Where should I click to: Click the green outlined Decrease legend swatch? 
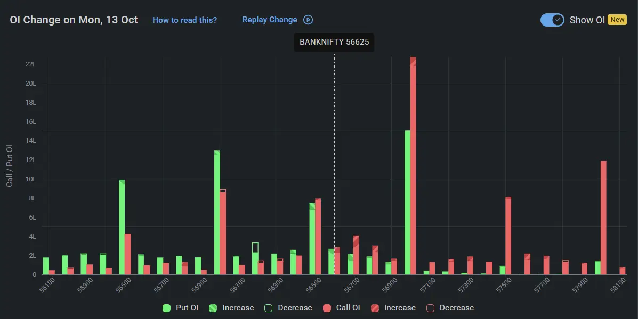click(268, 308)
